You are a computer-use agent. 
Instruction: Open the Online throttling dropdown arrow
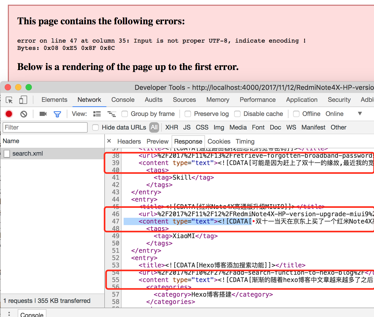[x=360, y=114]
